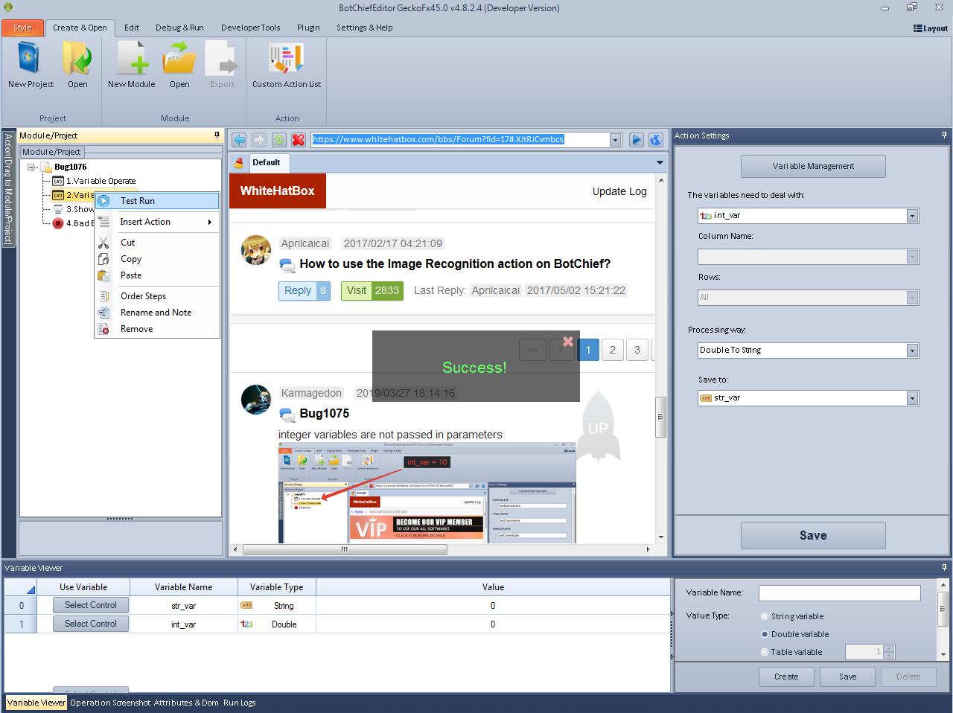Switch to the Debug & Run tab
This screenshot has width=953, height=713.
coord(179,28)
